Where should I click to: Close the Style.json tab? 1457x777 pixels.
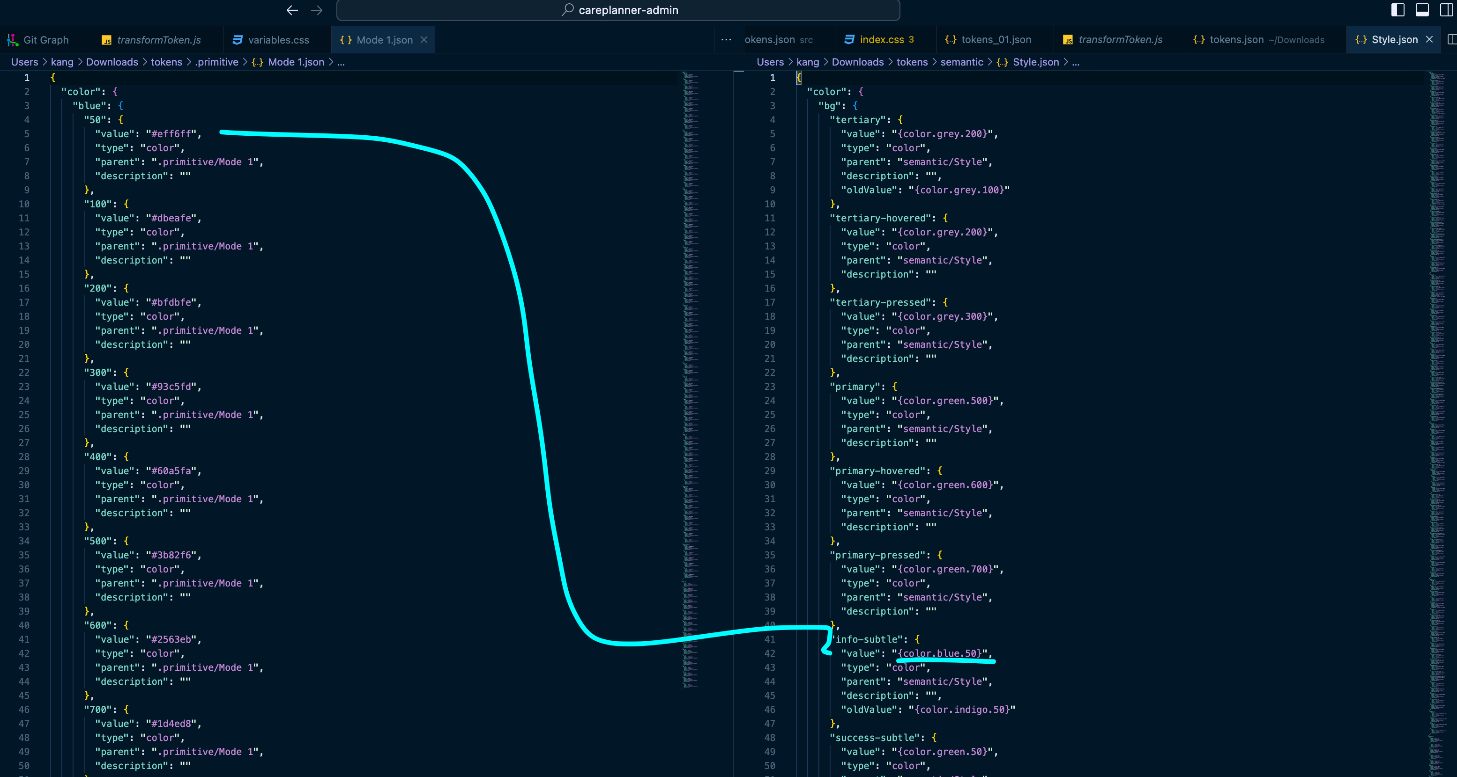1429,40
